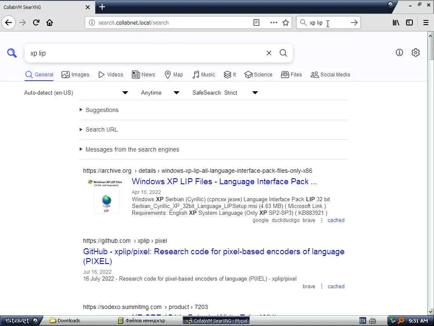Viewport: 434px width, 326px height.
Task: Switch to the It category
Action: pos(230,75)
